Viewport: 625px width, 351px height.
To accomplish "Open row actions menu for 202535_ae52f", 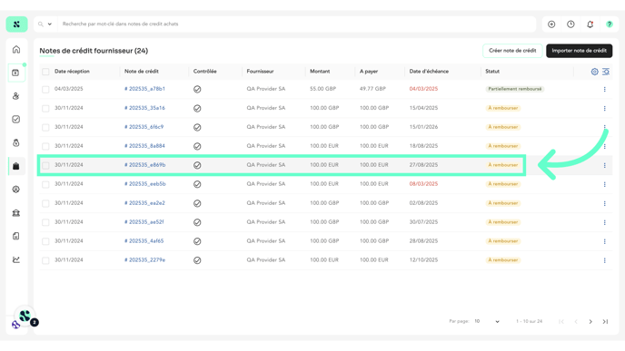I will (x=604, y=222).
